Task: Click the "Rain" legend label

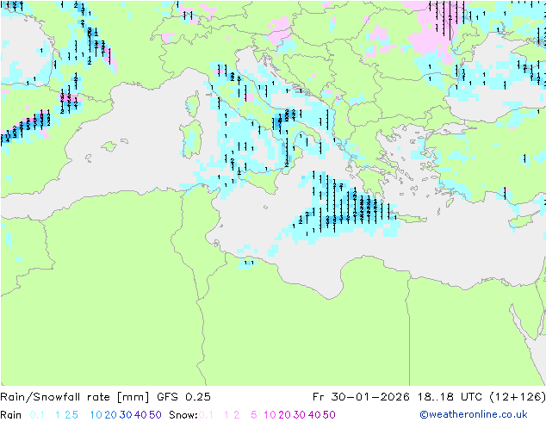Action: (x=11, y=415)
